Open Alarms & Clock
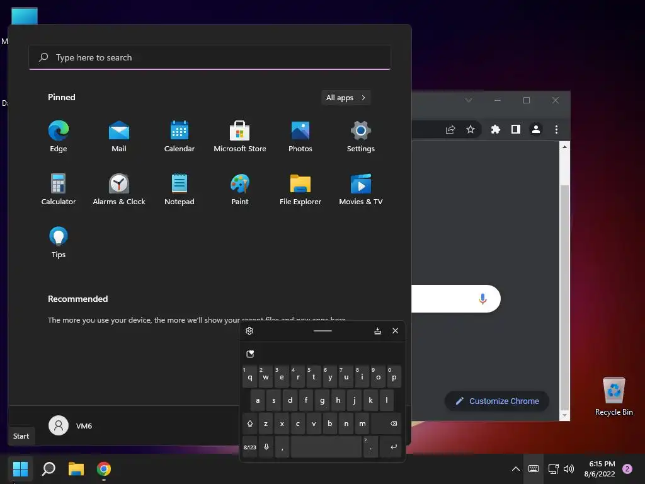The height and width of the screenshot is (484, 645). tap(119, 189)
